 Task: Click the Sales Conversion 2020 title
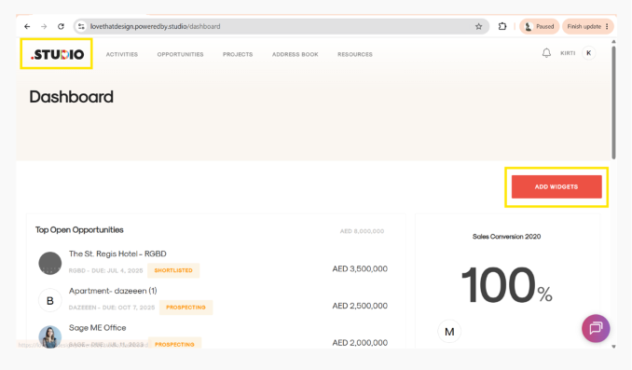point(507,237)
